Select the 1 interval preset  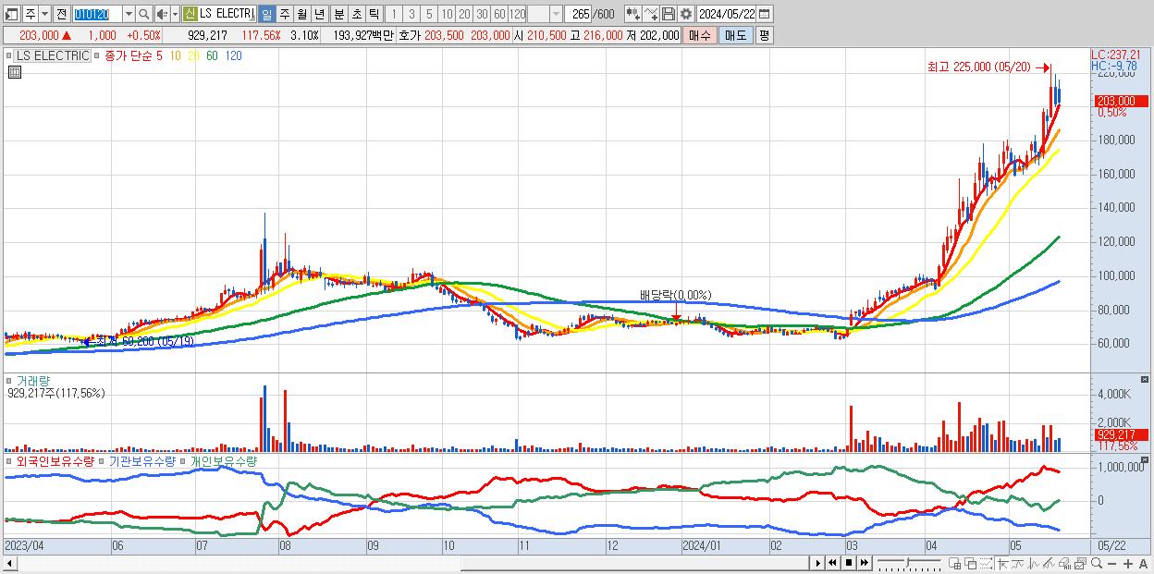tap(394, 14)
